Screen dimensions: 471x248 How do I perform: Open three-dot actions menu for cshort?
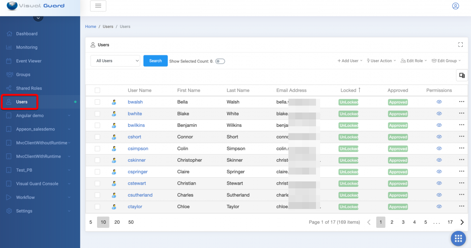coord(461,137)
